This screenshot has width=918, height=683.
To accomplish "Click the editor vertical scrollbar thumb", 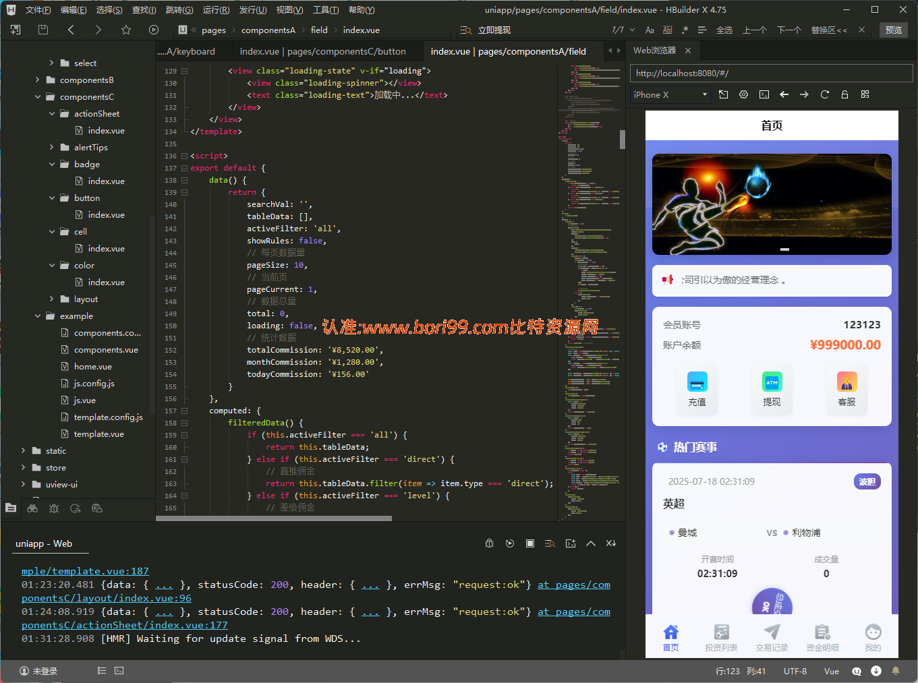I will click(623, 140).
